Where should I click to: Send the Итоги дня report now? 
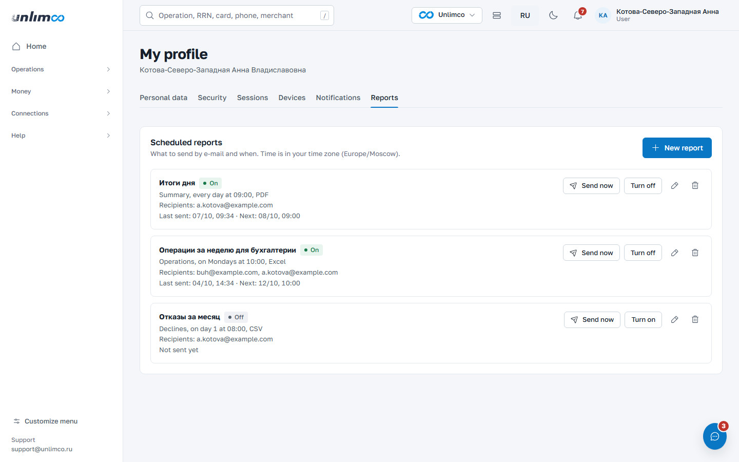click(x=591, y=186)
